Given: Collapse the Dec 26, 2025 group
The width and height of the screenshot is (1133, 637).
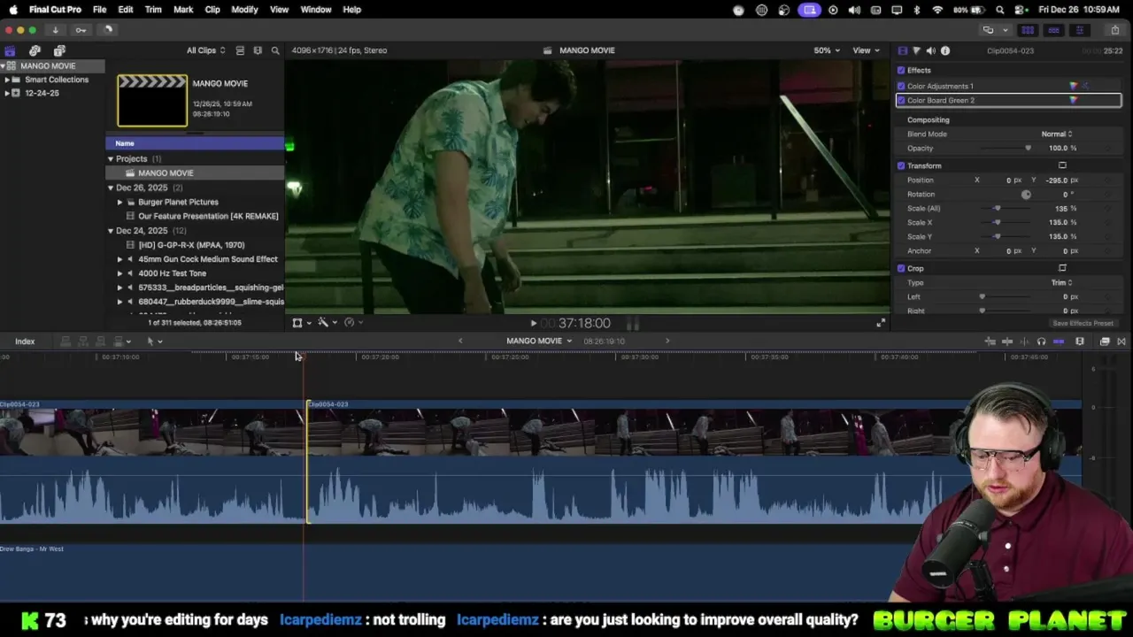Looking at the screenshot, I should [x=111, y=188].
